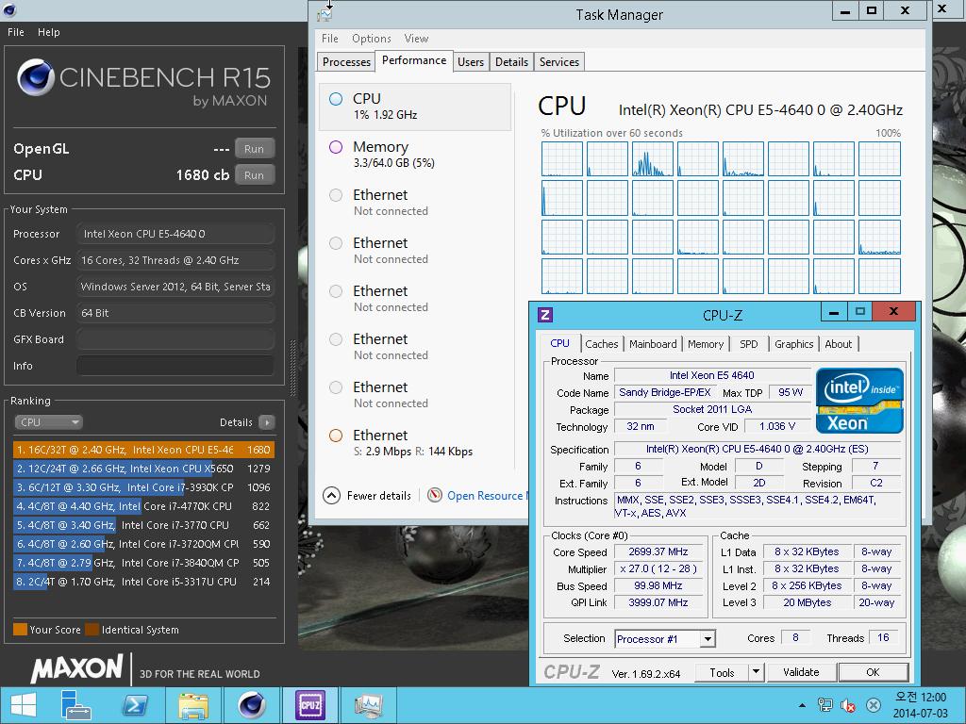Open the CPU-Z Mainboard tab
The image size is (966, 724).
pos(653,344)
